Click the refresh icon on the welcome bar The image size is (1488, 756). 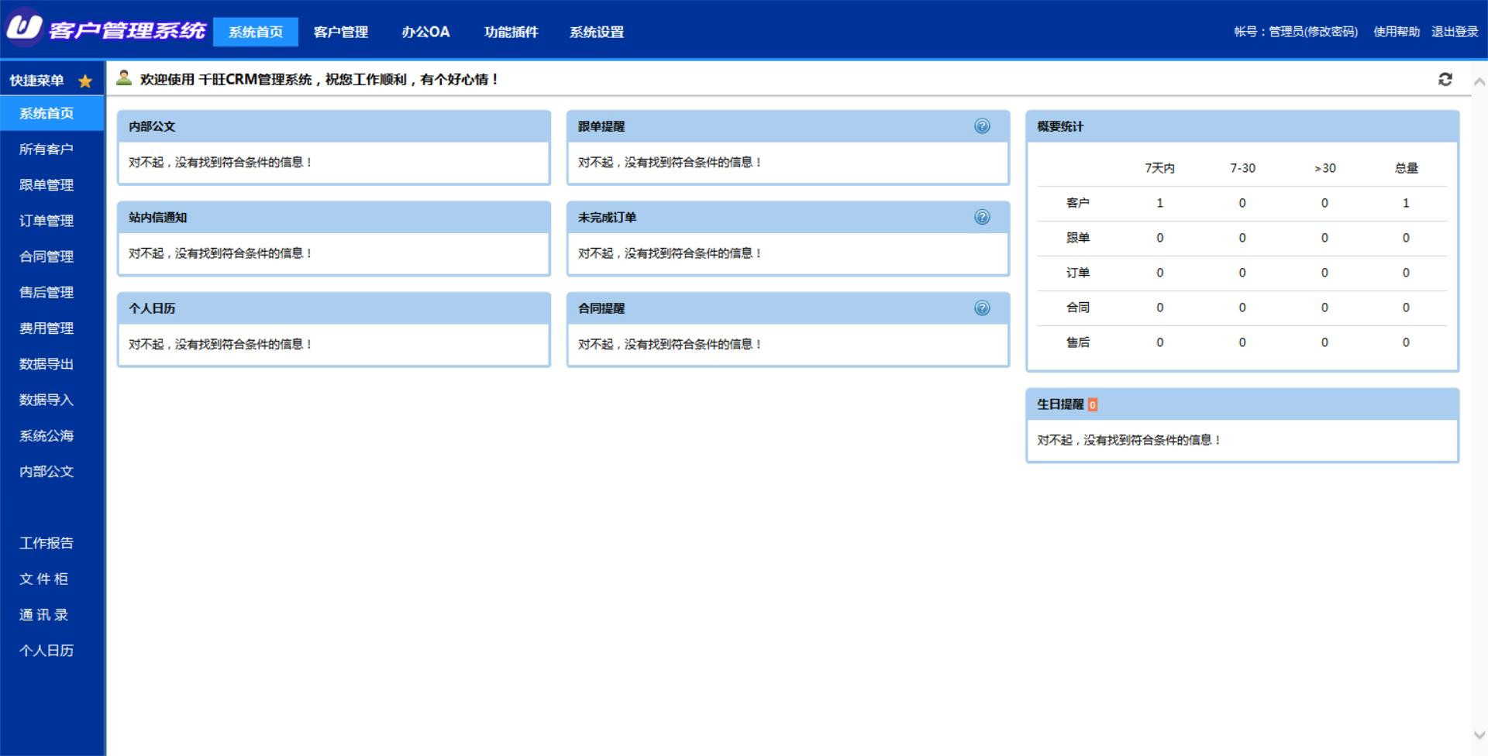tap(1445, 79)
